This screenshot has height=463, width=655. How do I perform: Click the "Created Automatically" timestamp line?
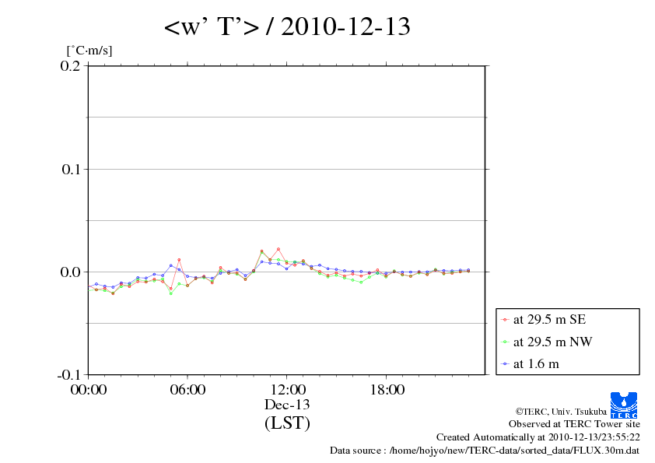pos(538,437)
